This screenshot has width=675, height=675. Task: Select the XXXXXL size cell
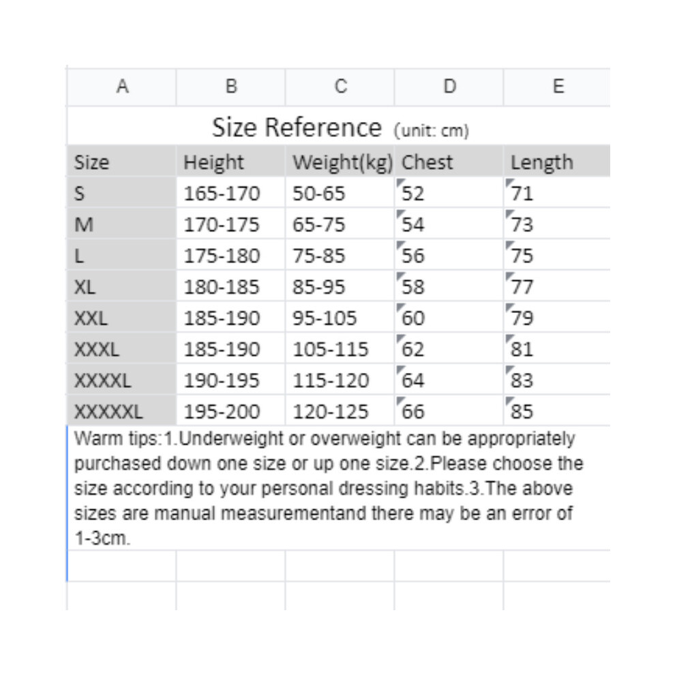122,412
